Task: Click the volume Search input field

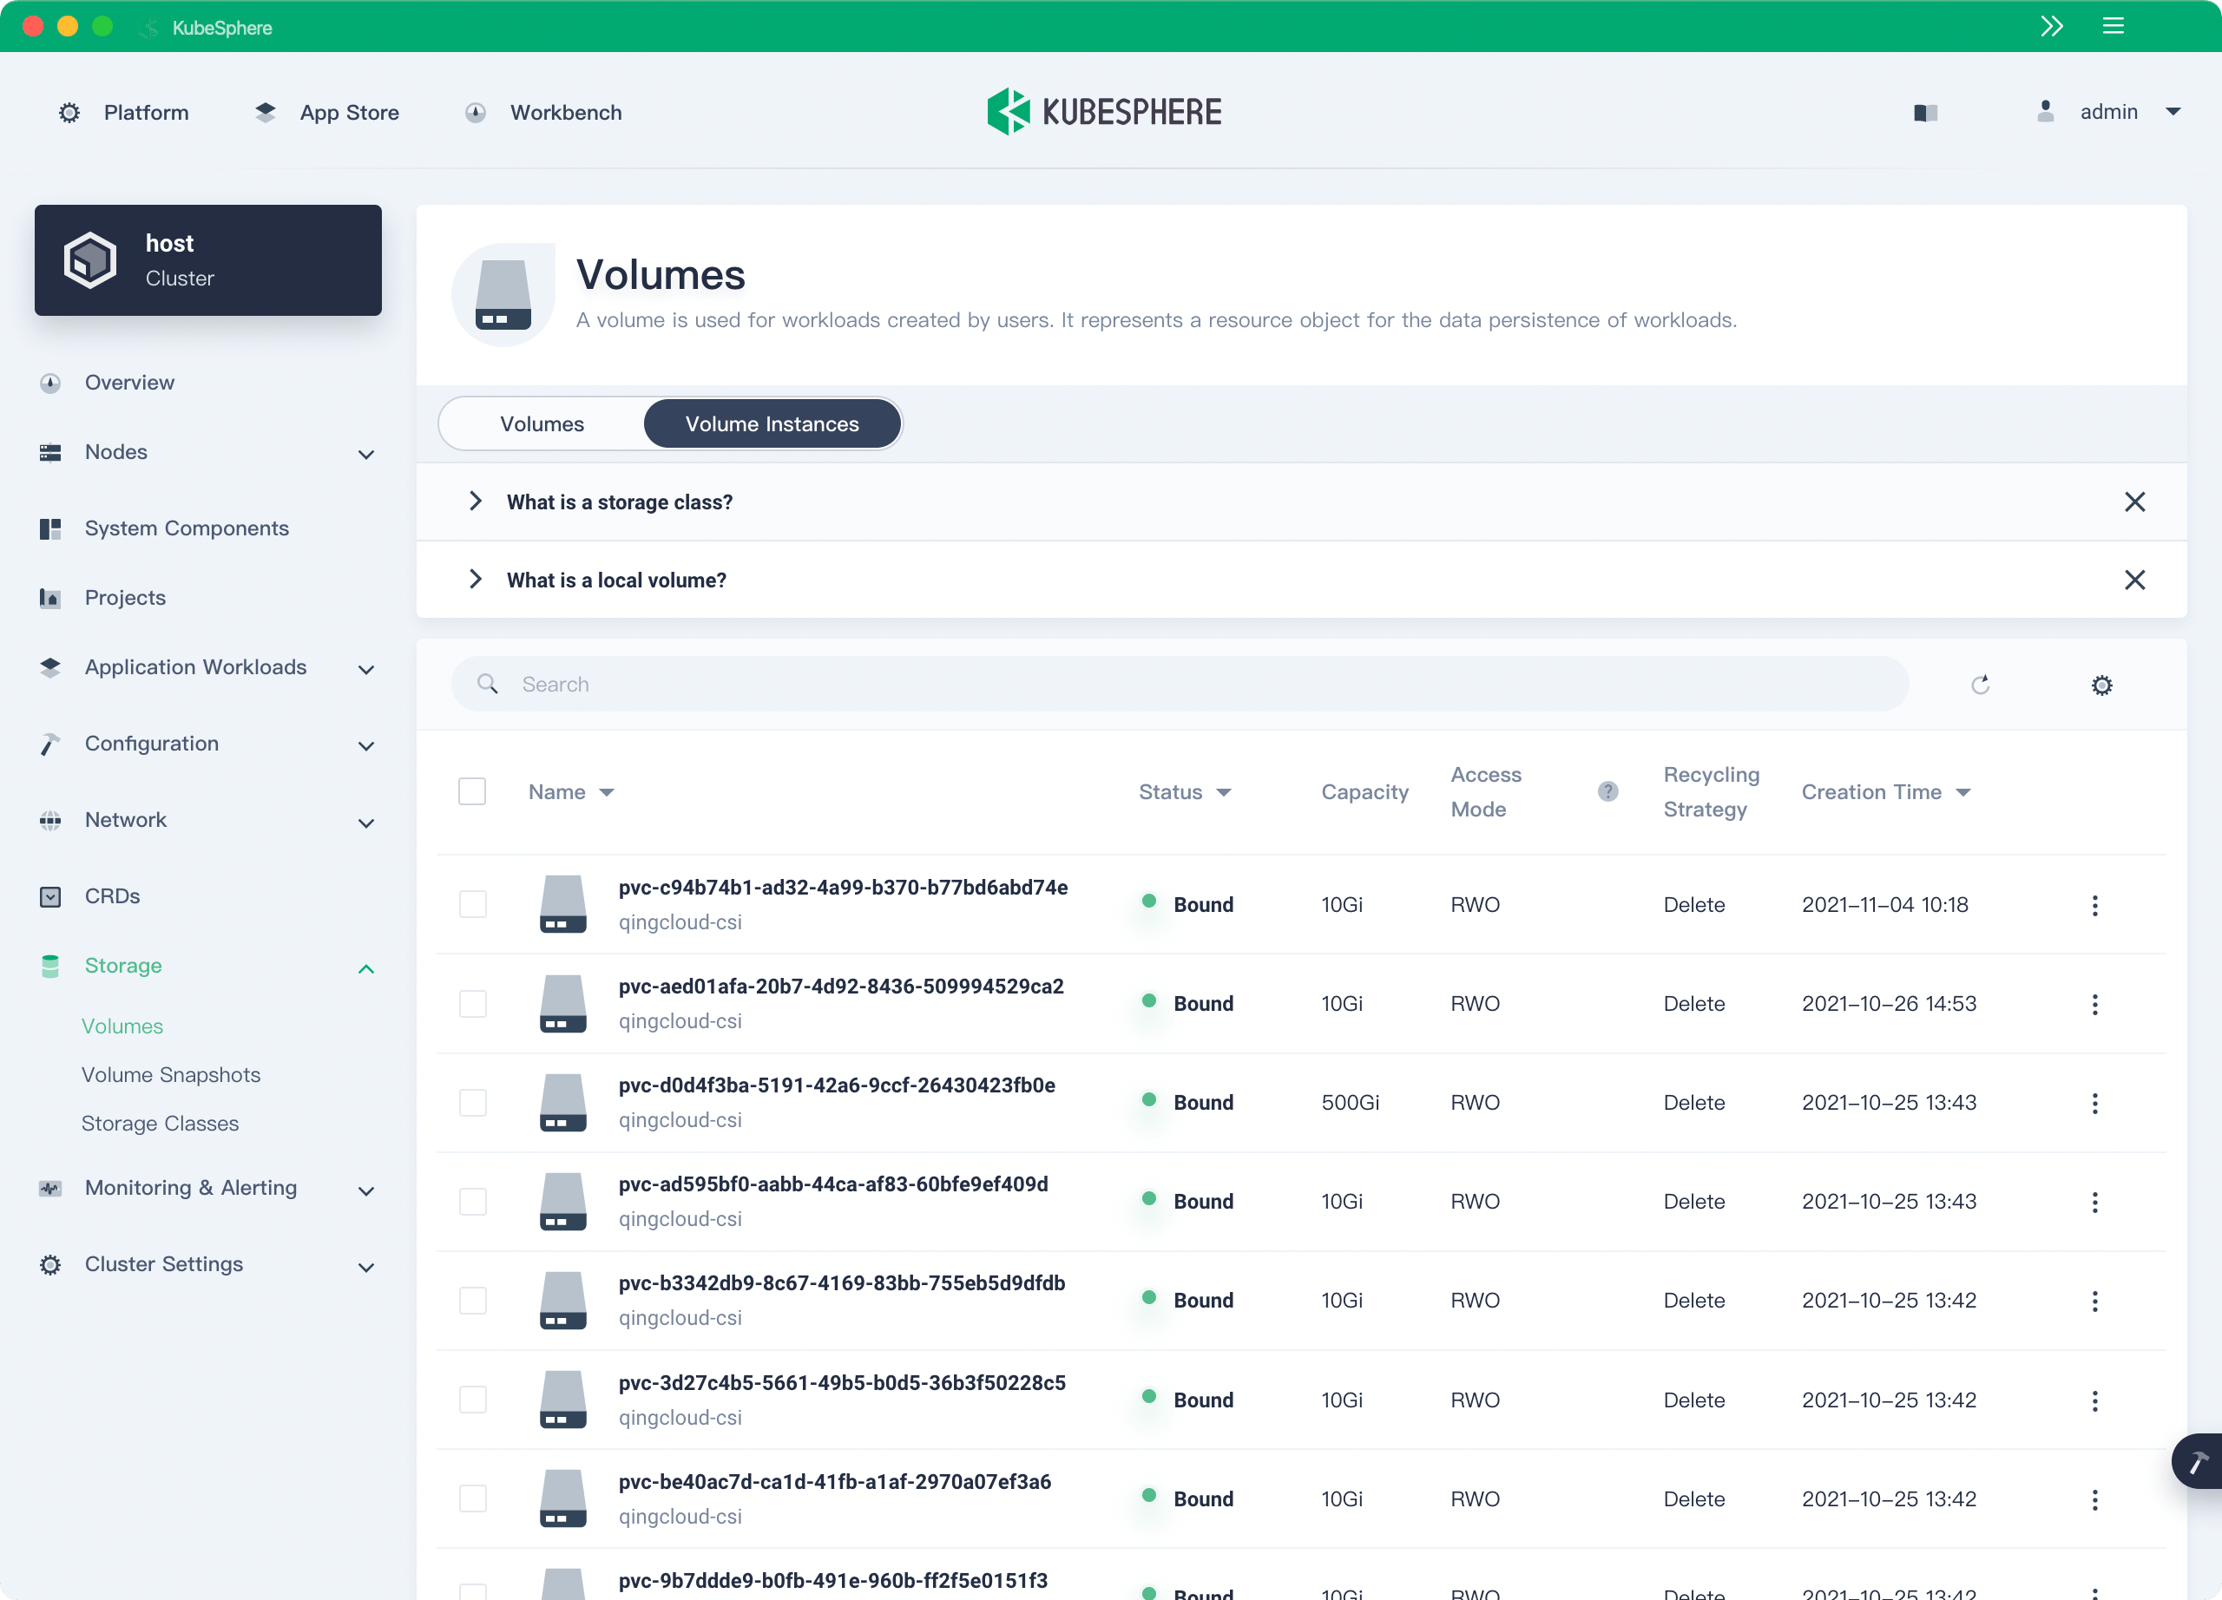Action: point(1175,685)
